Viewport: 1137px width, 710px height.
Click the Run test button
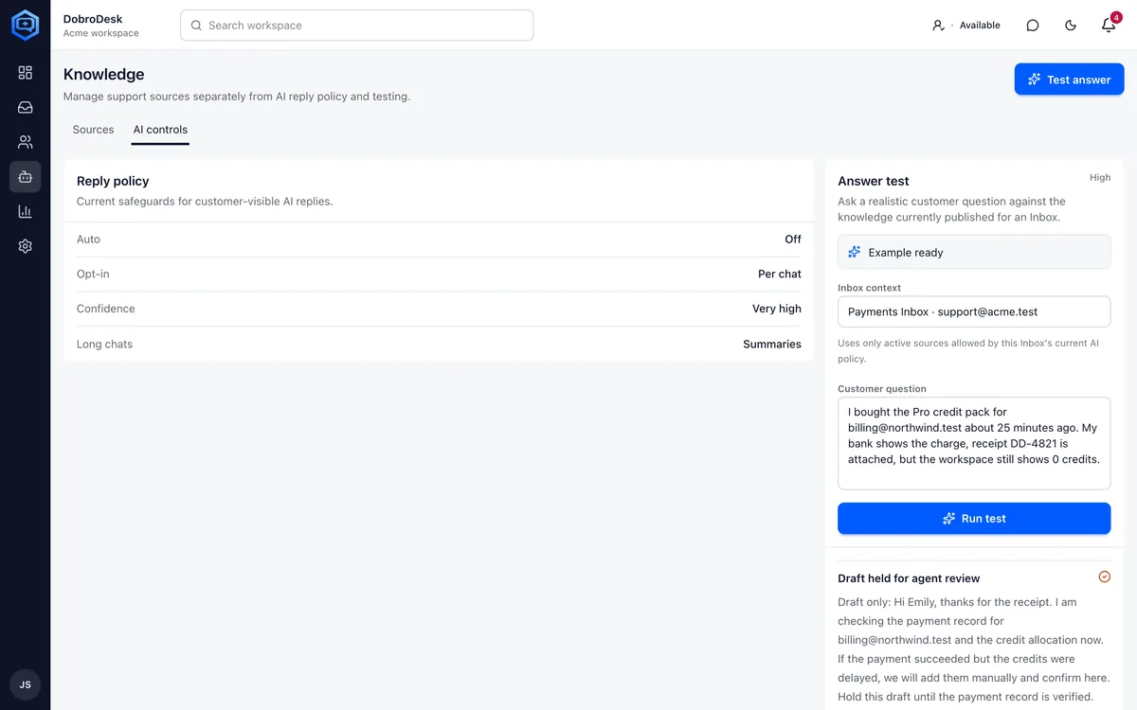(x=974, y=519)
